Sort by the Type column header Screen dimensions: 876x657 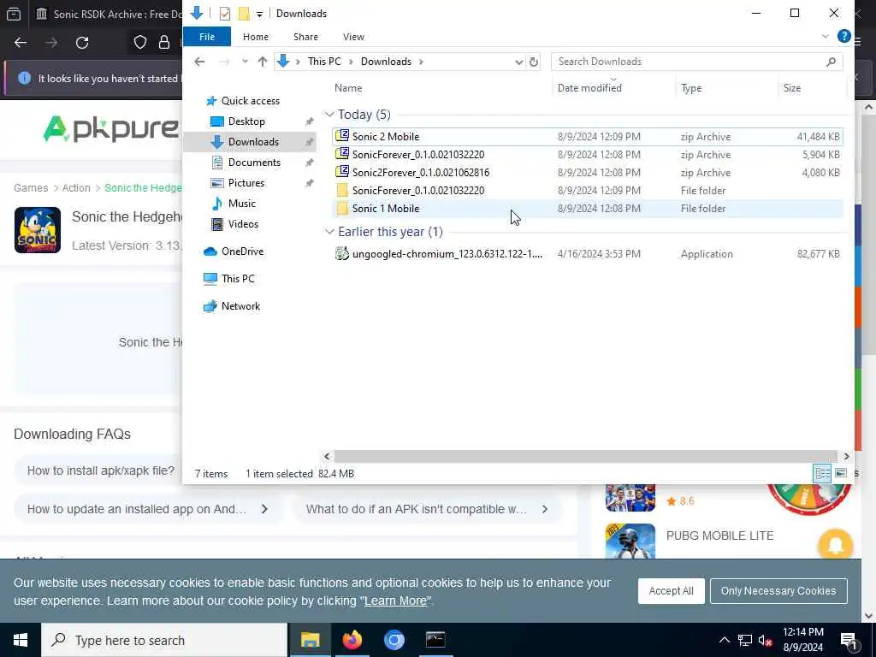pyautogui.click(x=691, y=88)
